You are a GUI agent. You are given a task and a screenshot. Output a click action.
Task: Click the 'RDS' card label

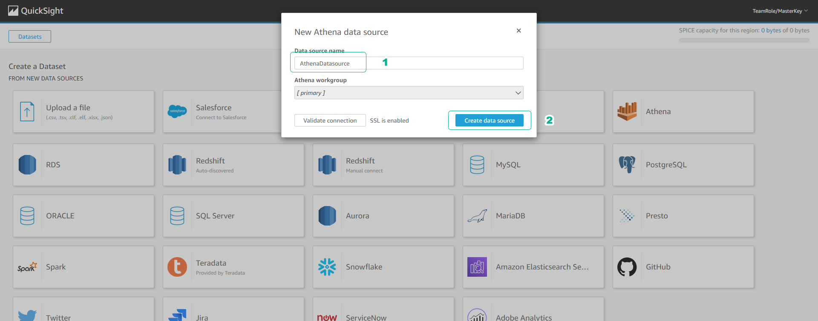tap(53, 165)
